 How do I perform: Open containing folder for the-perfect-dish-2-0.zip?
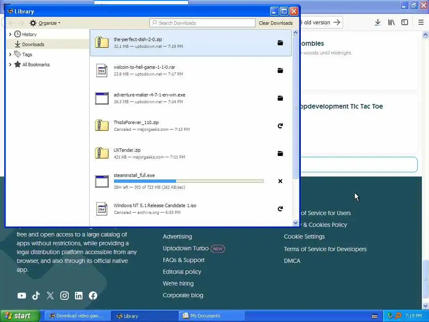tap(280, 43)
